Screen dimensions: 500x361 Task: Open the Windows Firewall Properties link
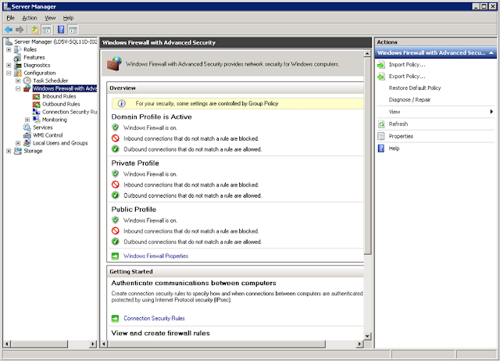pos(156,256)
